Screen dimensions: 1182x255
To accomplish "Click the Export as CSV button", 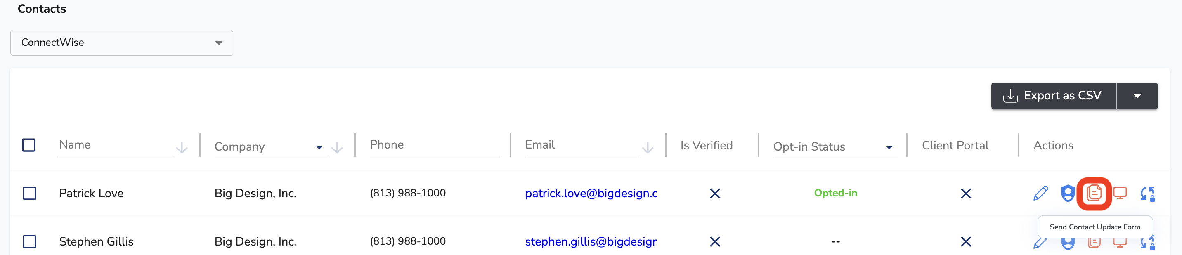I will click(x=1054, y=96).
